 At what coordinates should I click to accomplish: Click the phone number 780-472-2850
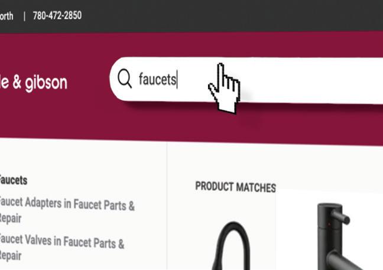(x=57, y=15)
